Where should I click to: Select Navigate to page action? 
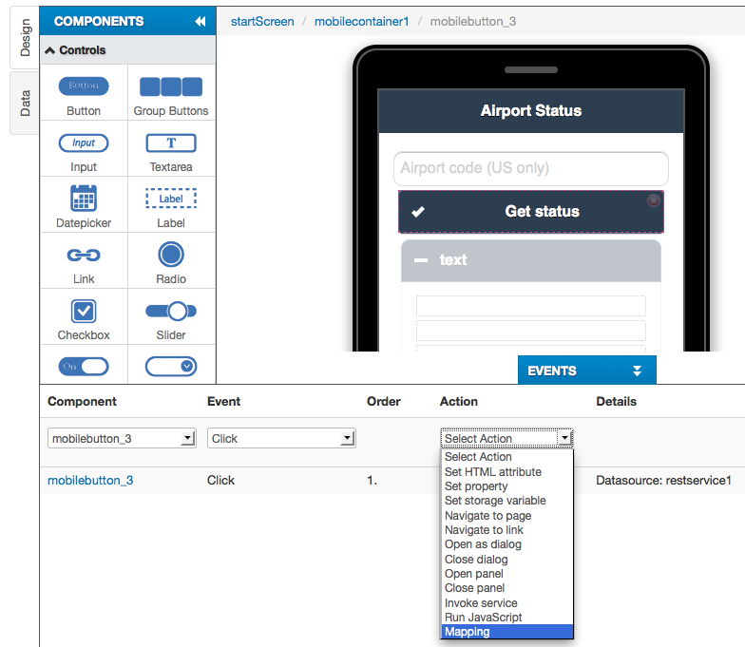coord(507,515)
